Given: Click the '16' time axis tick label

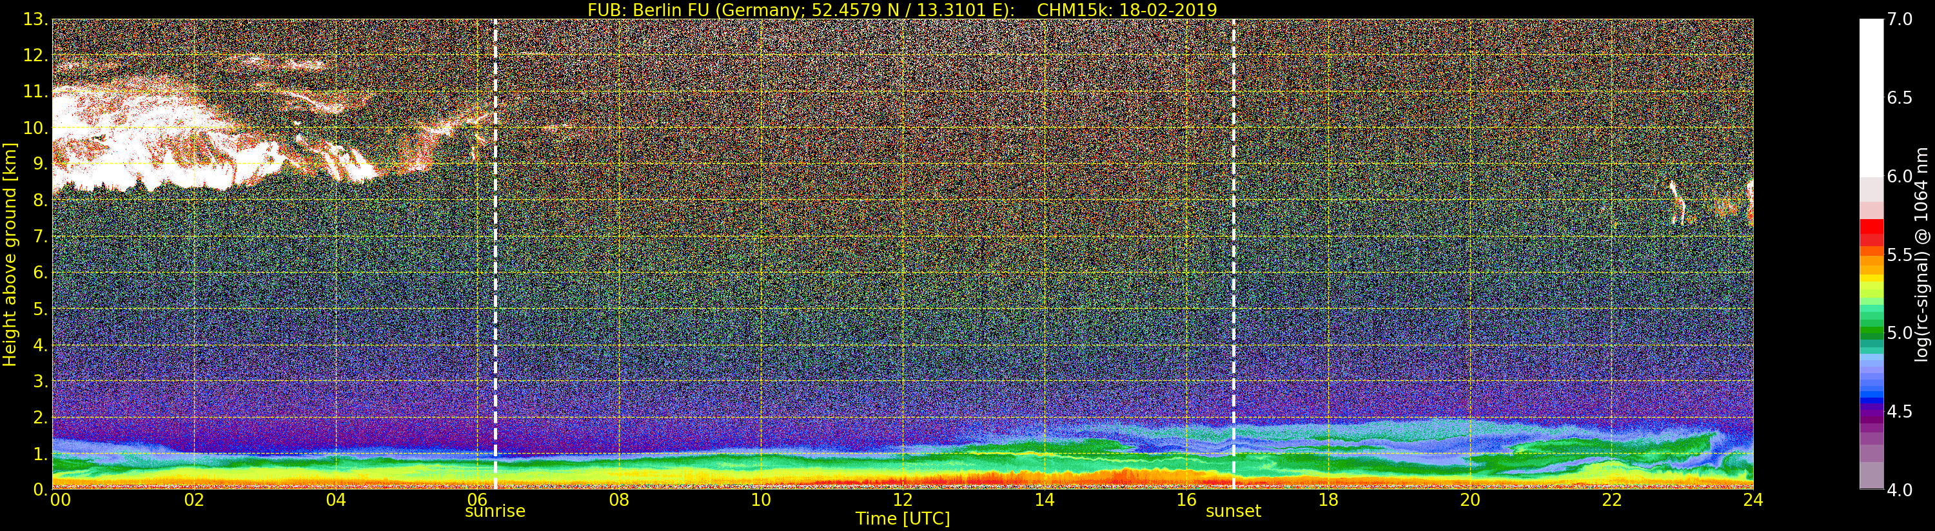Looking at the screenshot, I should 1186,500.
